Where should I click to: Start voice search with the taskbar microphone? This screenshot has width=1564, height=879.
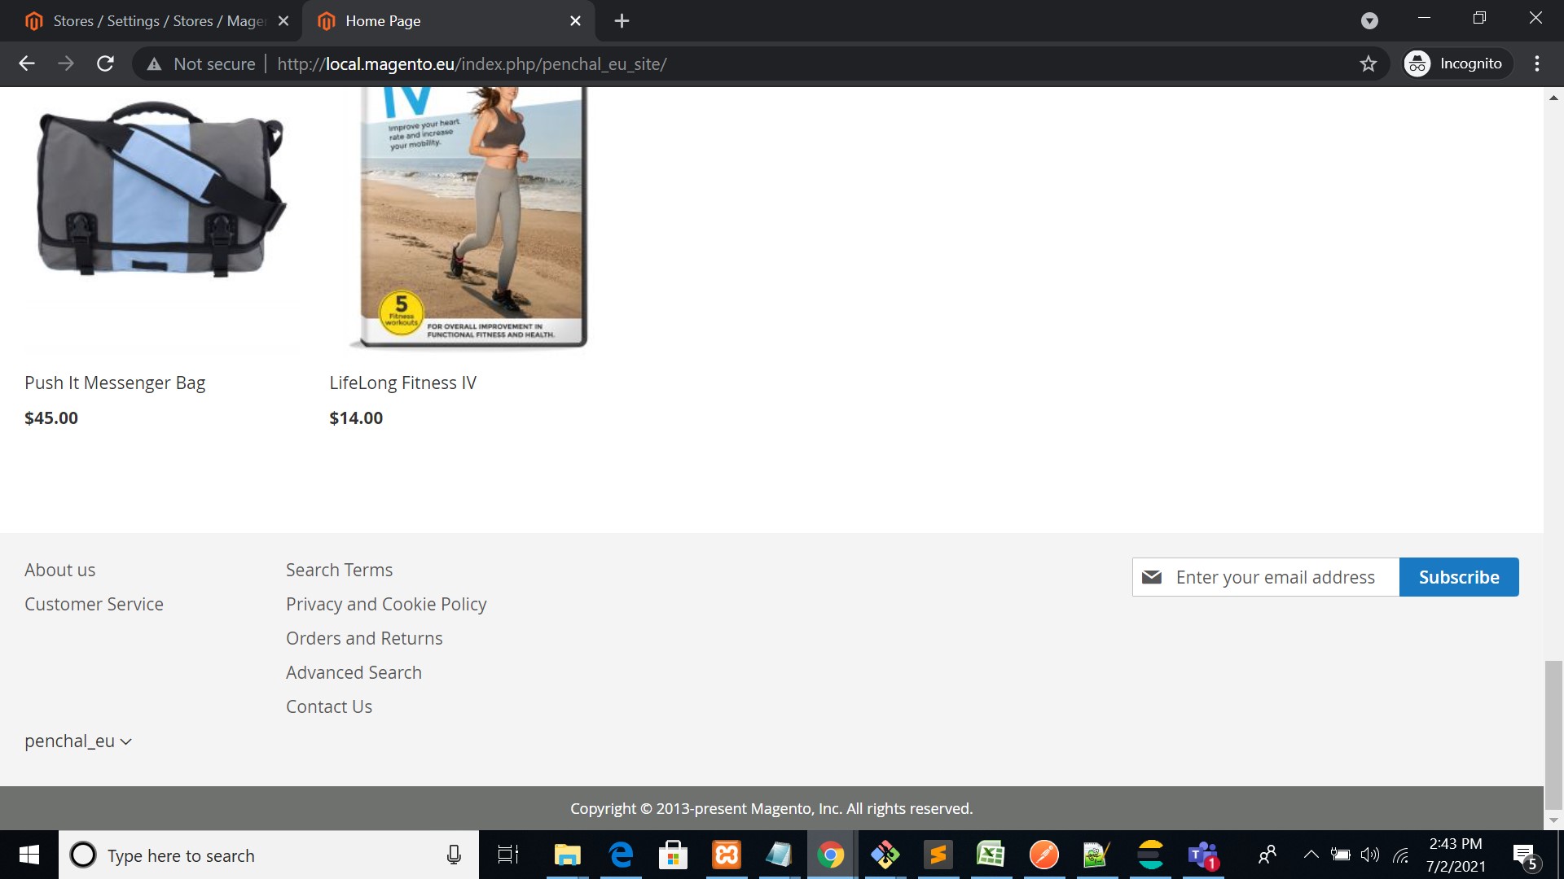click(x=453, y=855)
